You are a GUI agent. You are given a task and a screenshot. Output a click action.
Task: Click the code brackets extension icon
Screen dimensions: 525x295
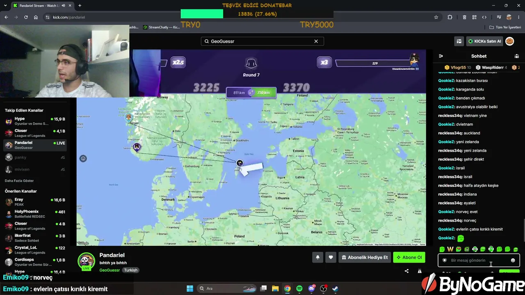click(x=484, y=17)
